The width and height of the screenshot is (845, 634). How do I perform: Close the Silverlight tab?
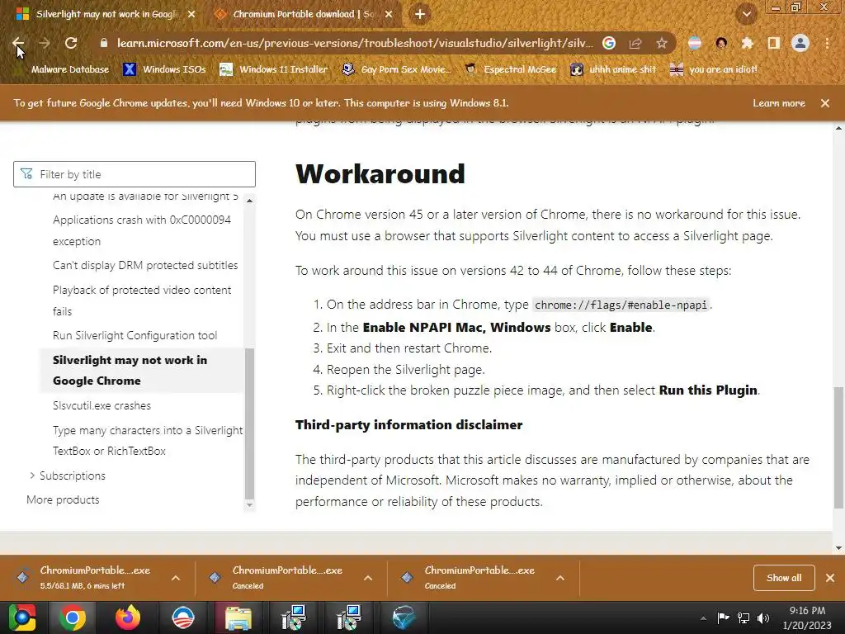coord(191,14)
